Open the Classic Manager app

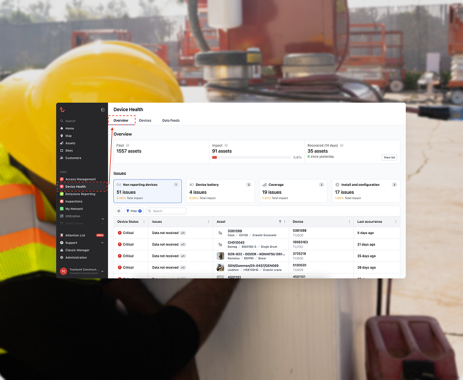pos(78,250)
